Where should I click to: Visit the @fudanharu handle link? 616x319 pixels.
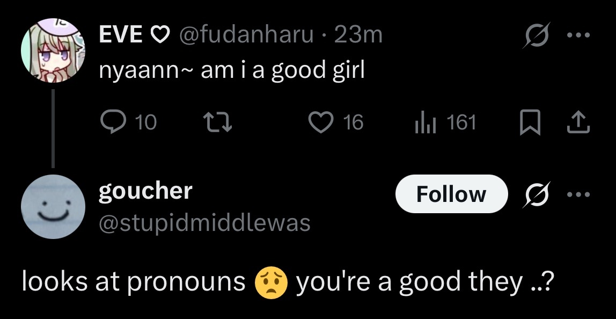246,34
